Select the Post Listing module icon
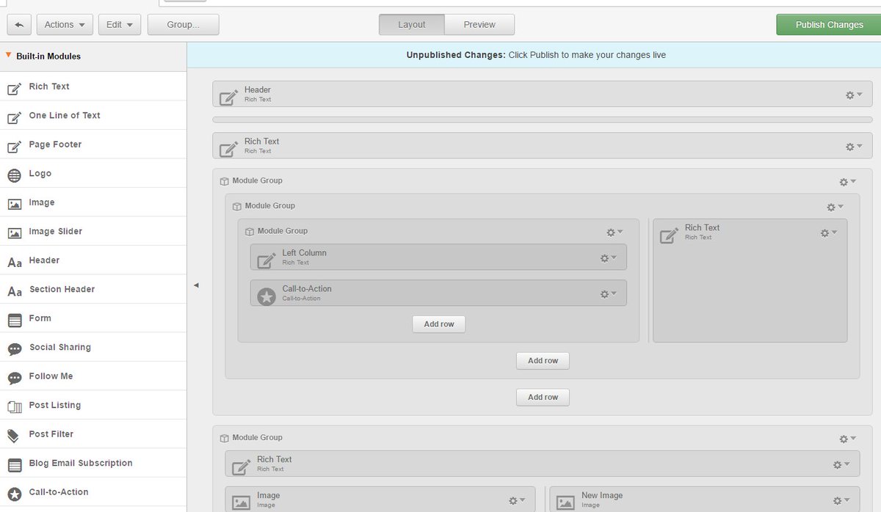 coord(15,407)
